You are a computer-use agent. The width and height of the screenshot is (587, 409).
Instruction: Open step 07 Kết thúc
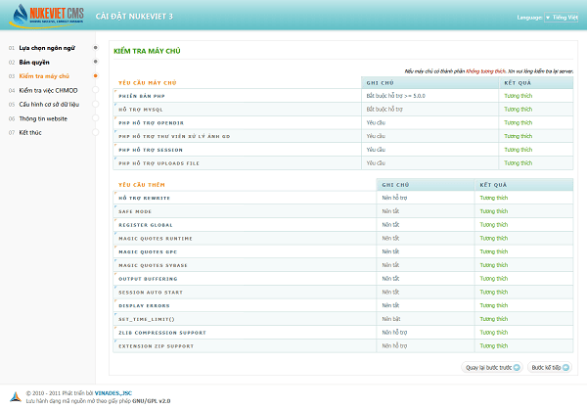point(32,131)
